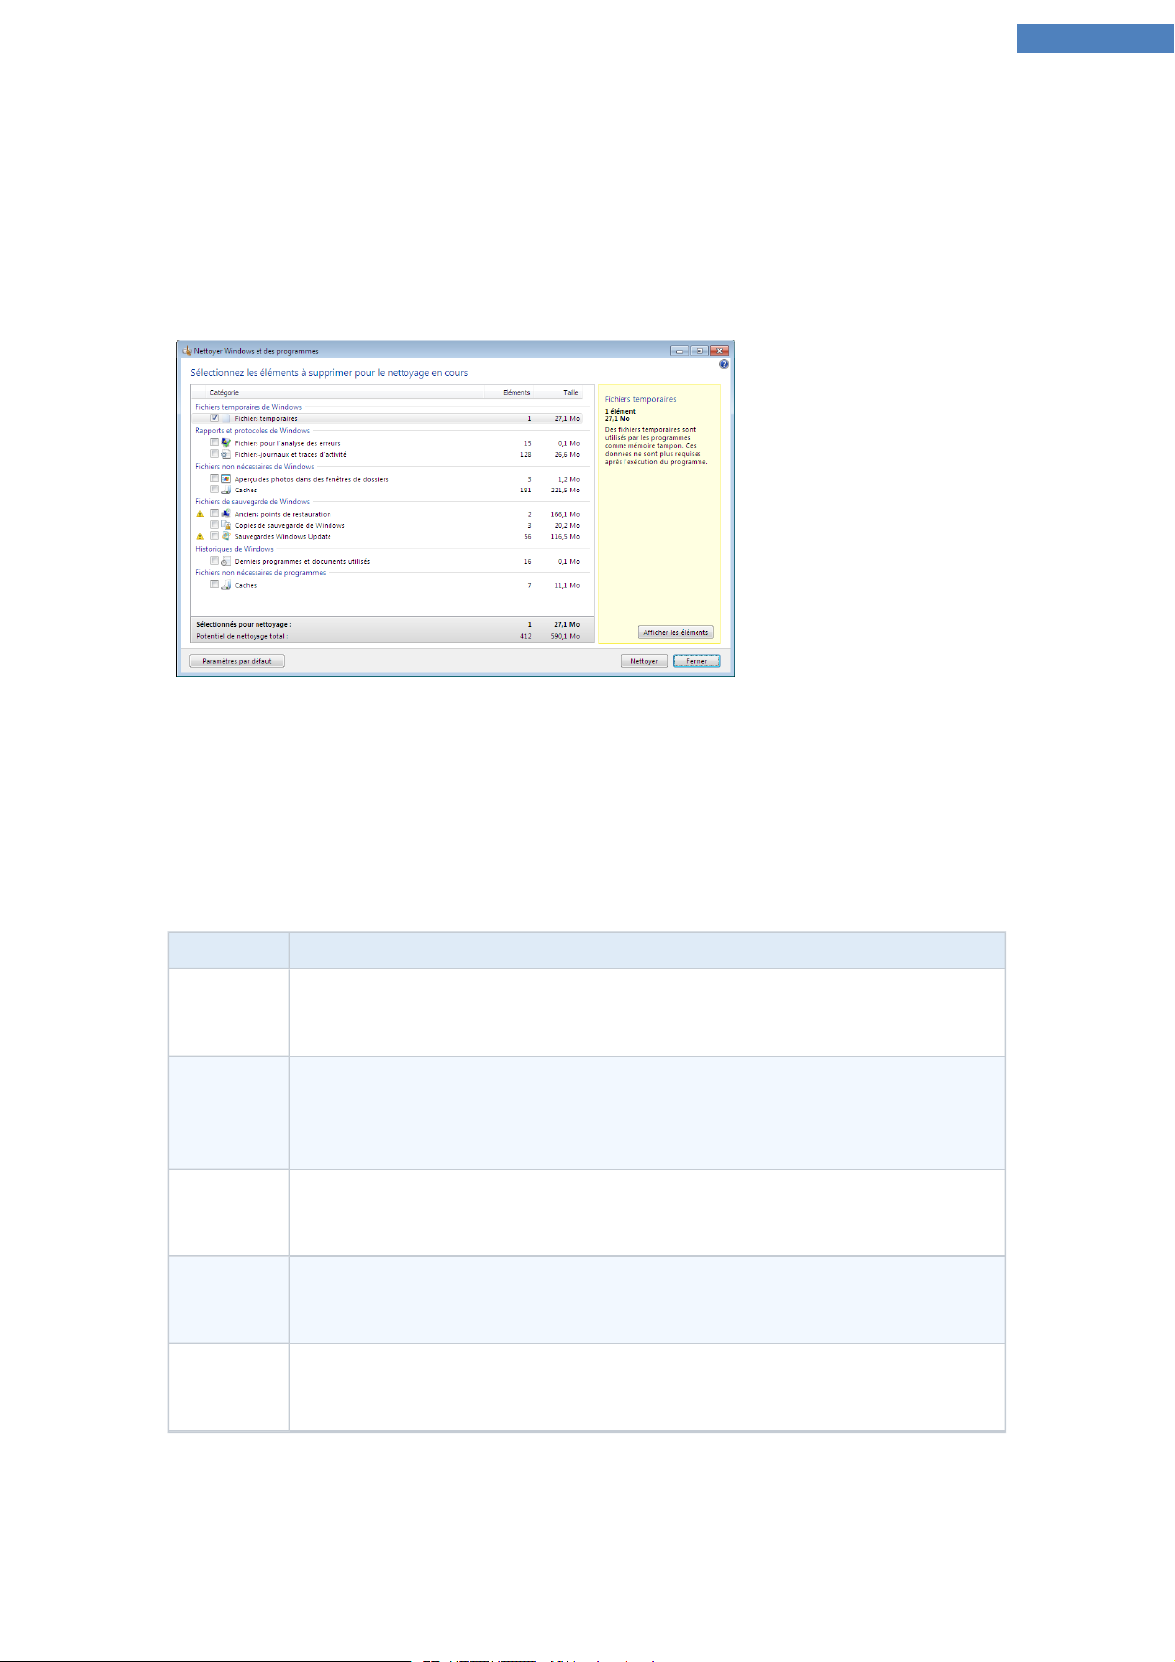
Task: Click the error analysis files icon
Action: point(226,443)
